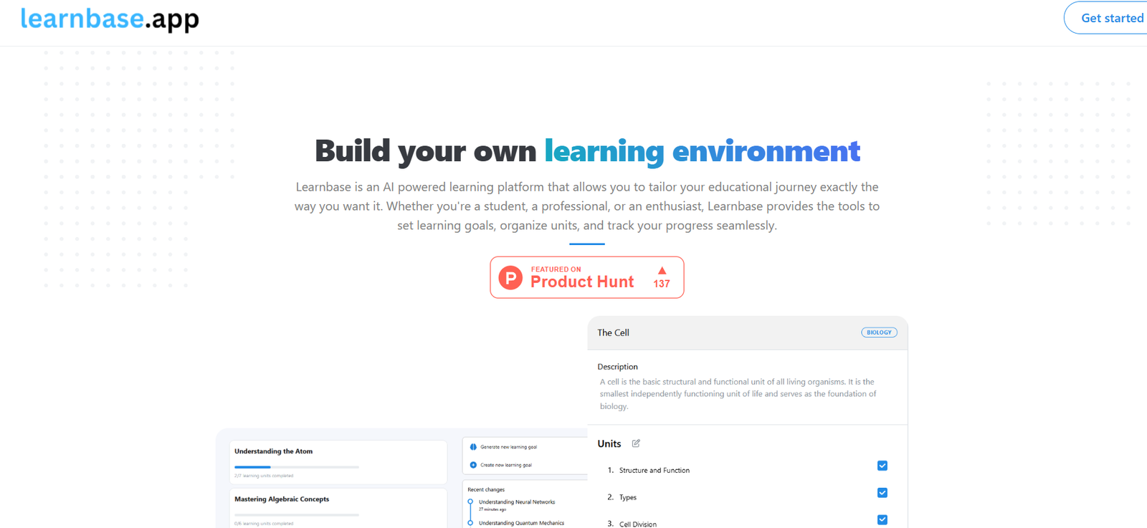Screen dimensions: 1147x528
Task: Click the plus icon for Create new learning goal
Action: click(473, 465)
